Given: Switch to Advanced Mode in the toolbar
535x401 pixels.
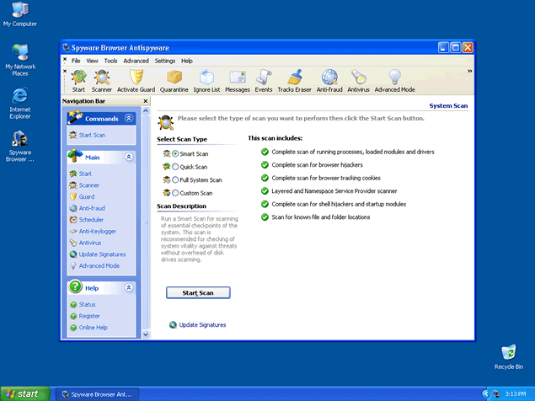Looking at the screenshot, I should click(x=394, y=78).
